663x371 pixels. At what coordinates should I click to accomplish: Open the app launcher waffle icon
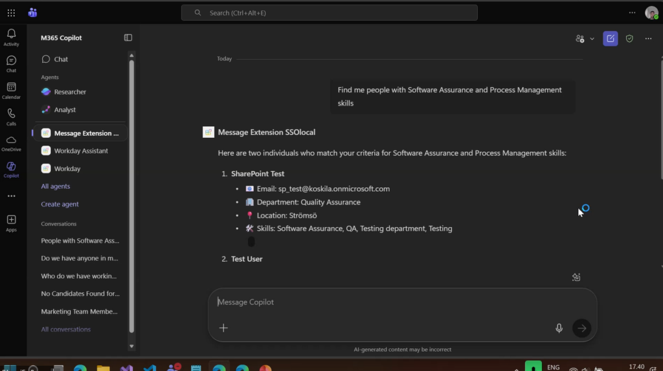[11, 13]
